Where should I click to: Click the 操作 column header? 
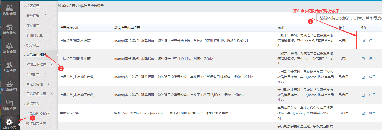coord(363,28)
